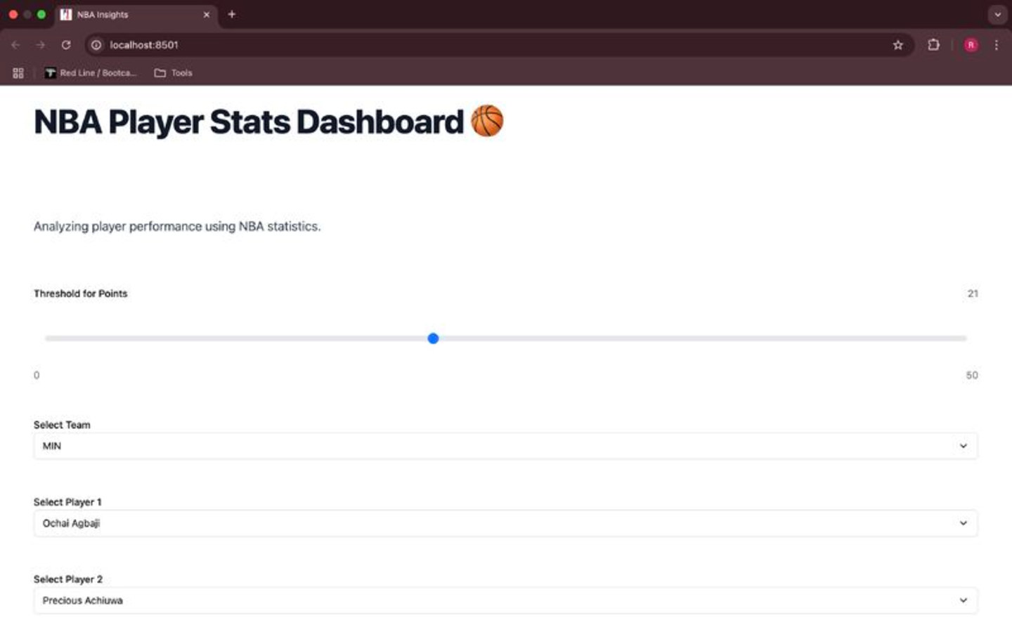The height and width of the screenshot is (632, 1012).
Task: Open the Chrome three-dot menu
Action: pos(996,45)
